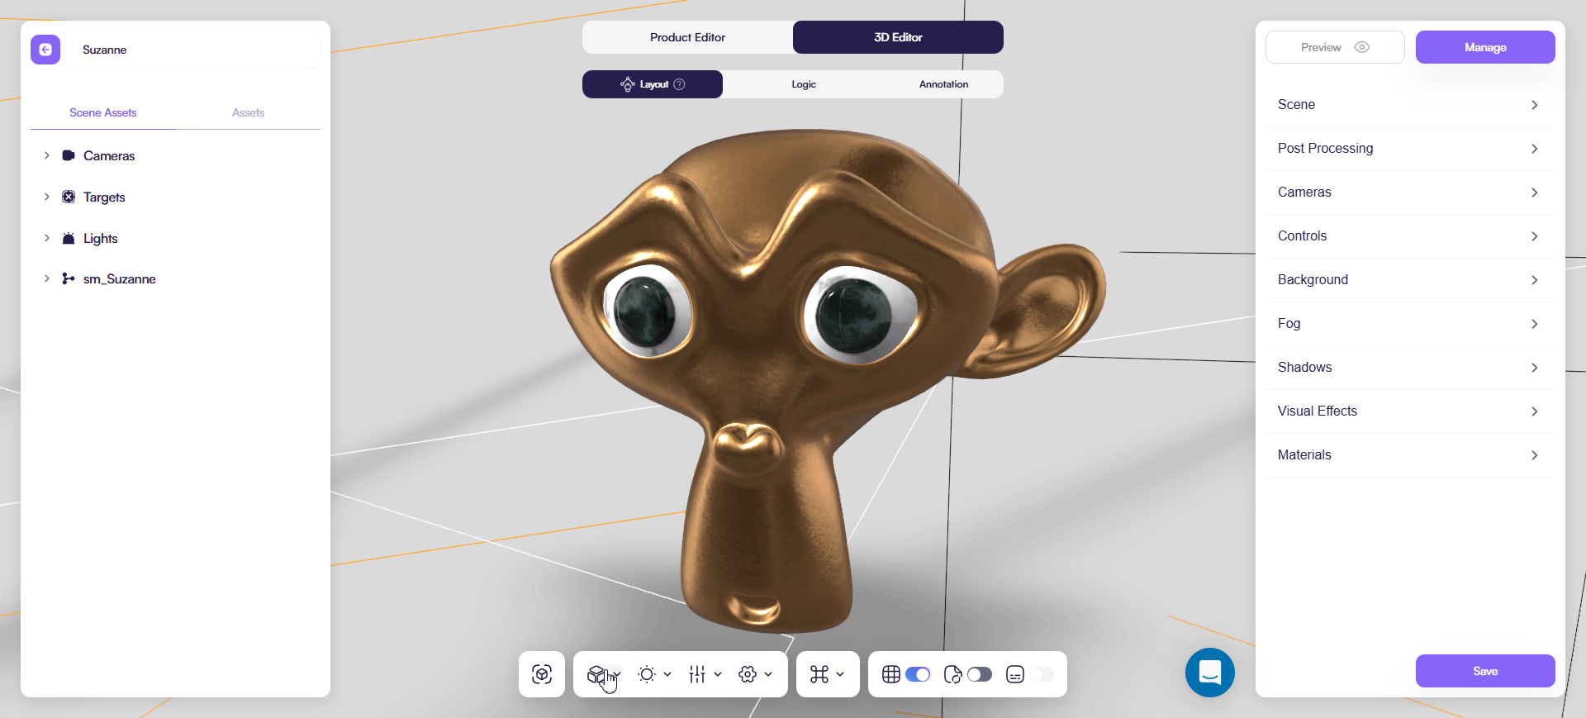Expand the sm_Suzanne tree node

(x=47, y=279)
